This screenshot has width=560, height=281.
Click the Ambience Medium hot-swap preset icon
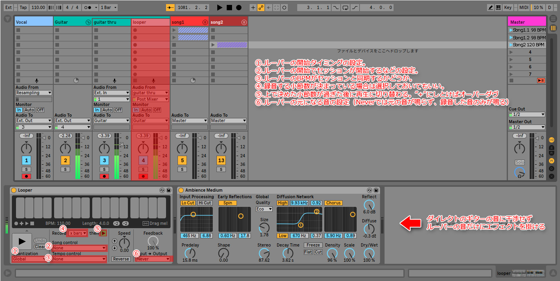[369, 190]
